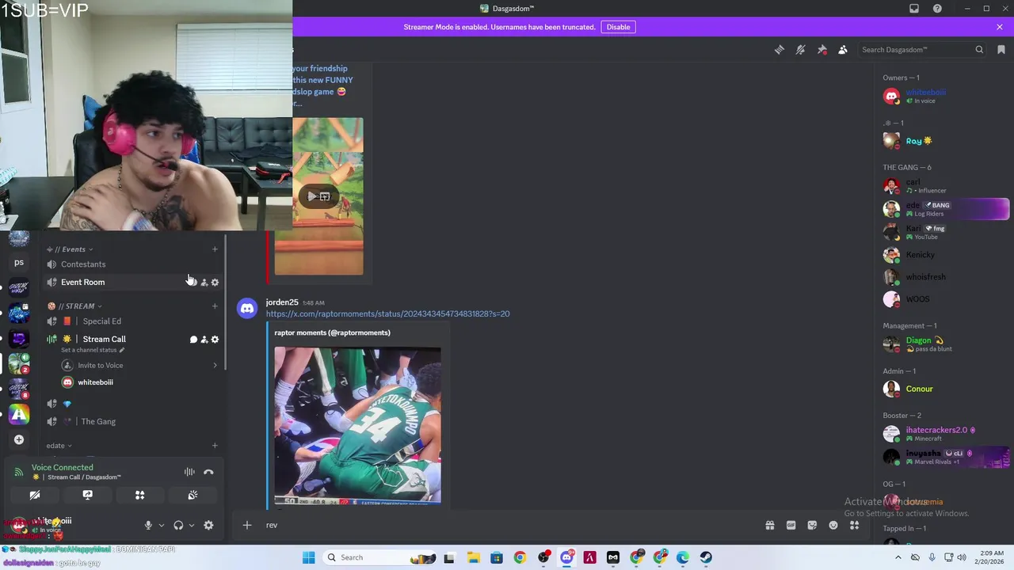
Task: Toggle noise suppression in the voice panel
Action: point(189,472)
